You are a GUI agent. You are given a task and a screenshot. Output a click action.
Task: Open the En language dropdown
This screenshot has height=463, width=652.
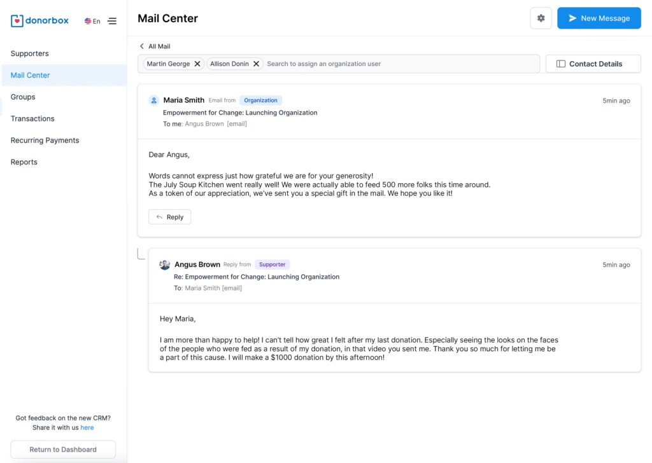[94, 20]
